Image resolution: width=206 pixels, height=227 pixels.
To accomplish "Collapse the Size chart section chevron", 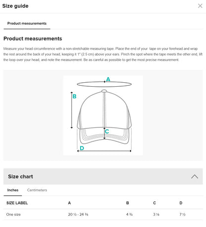I will [195, 176].
